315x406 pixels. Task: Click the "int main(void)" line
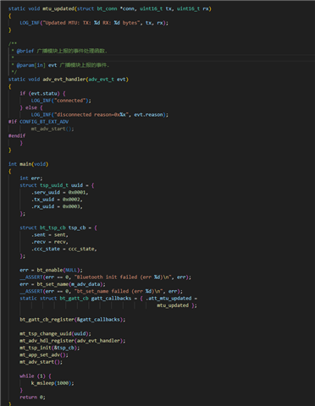[28, 164]
